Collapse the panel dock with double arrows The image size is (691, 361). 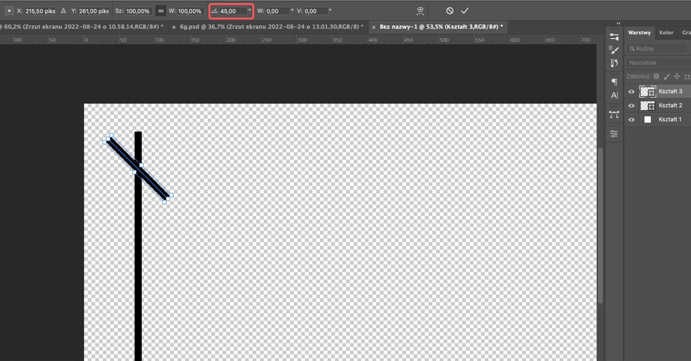tap(618, 23)
